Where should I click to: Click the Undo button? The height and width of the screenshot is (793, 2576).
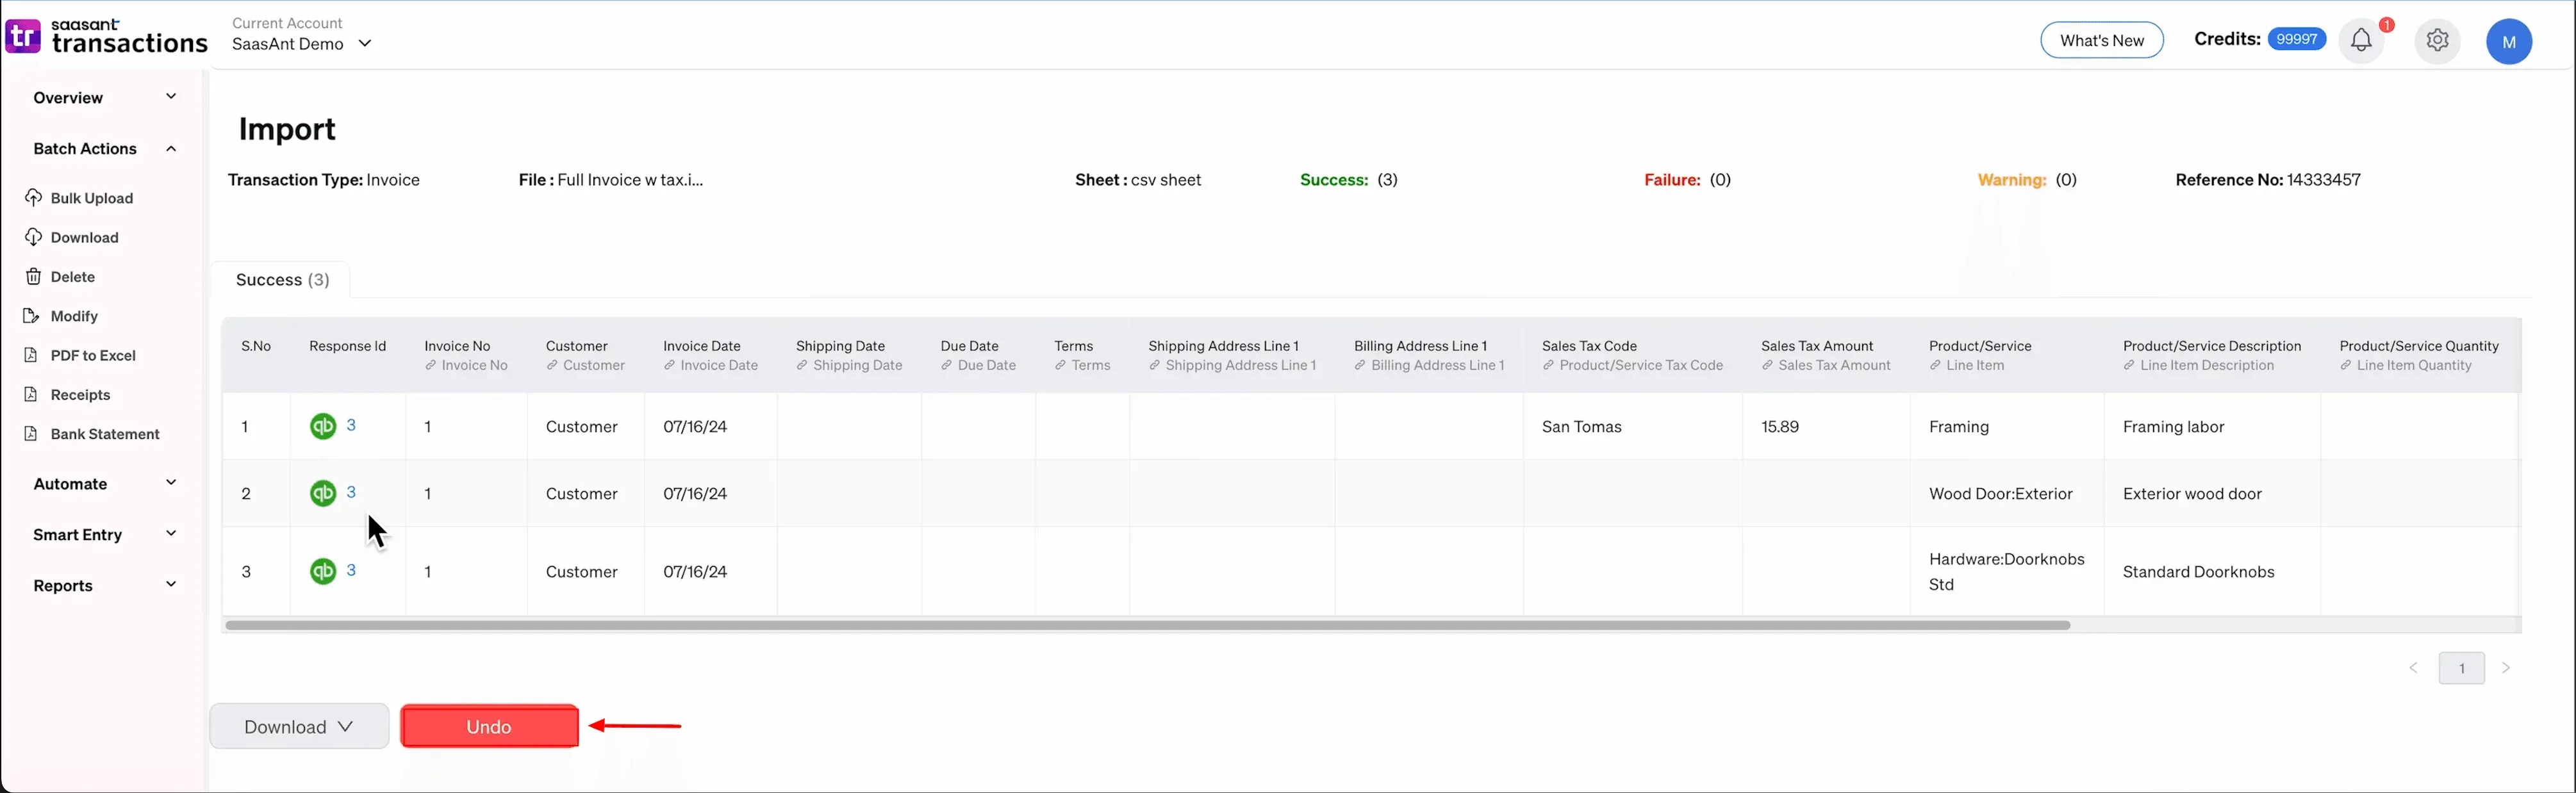489,726
